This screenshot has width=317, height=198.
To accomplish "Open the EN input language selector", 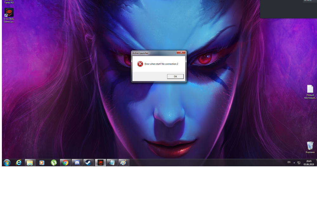I will (x=289, y=162).
